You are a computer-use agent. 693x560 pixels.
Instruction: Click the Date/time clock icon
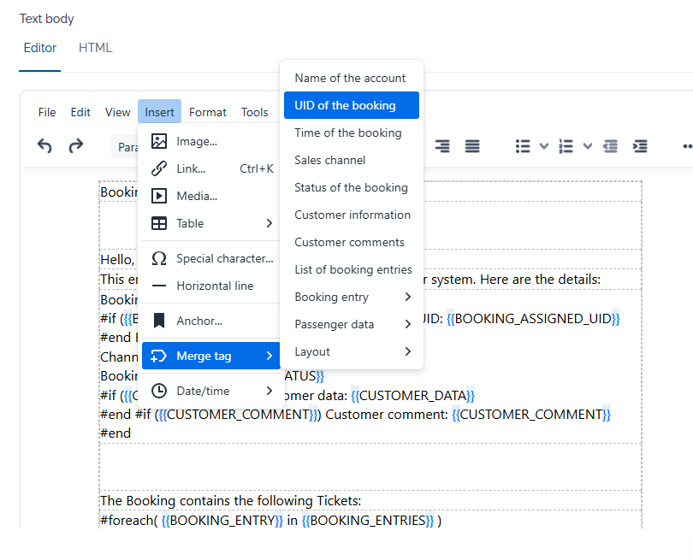pos(159,391)
